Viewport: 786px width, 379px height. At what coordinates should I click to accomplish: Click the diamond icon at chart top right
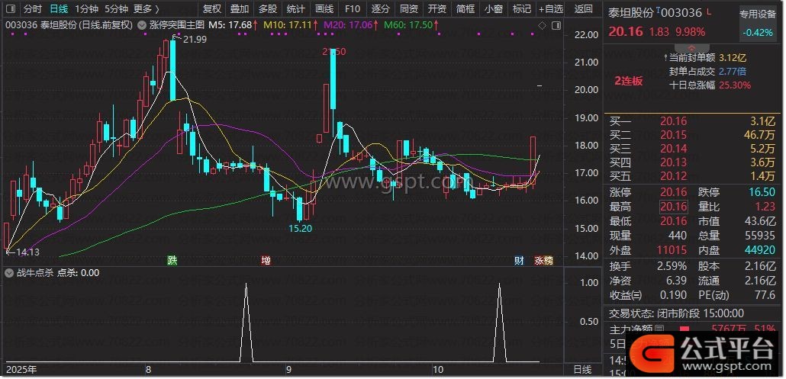point(542,25)
